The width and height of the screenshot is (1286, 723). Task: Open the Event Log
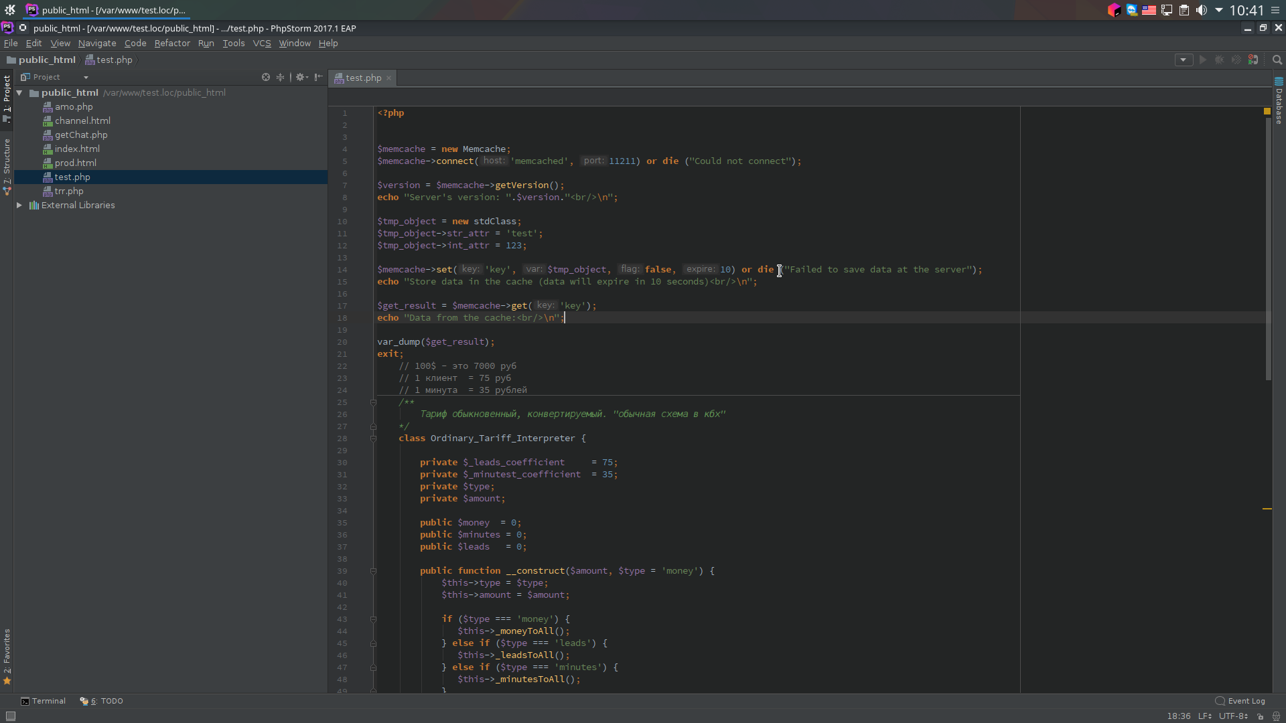(x=1240, y=702)
